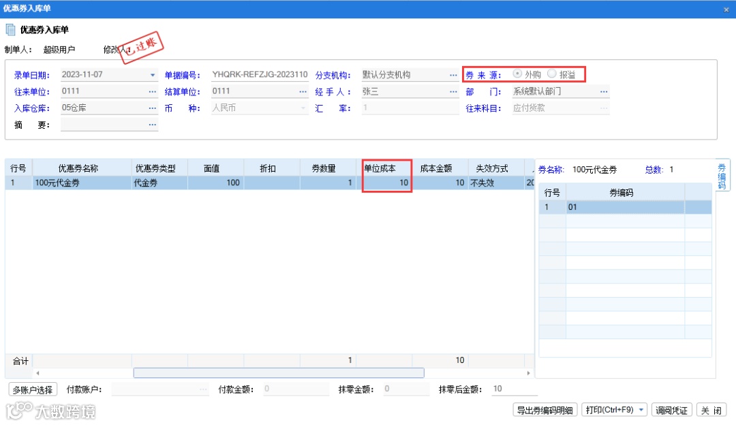This screenshot has width=736, height=425.
Task: Click the 抹零后金额 field
Action: (515, 389)
